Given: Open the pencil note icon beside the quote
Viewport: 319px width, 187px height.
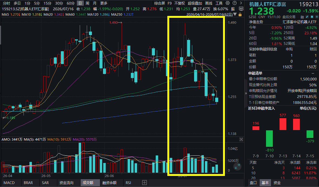Looking at the screenshot, I should [307, 17].
